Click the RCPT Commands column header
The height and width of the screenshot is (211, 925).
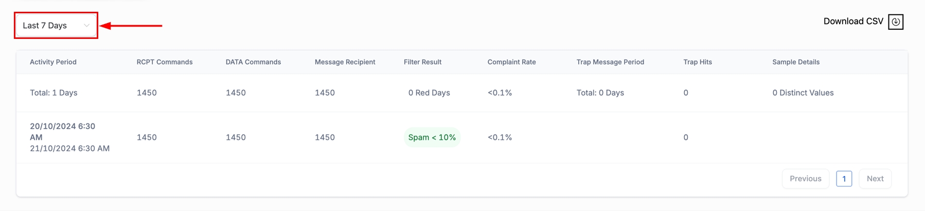[165, 62]
